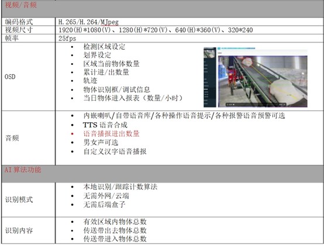Click bullet item '传送带进入物体总数'
Viewport: 324px width, 245px height.
pos(115,239)
